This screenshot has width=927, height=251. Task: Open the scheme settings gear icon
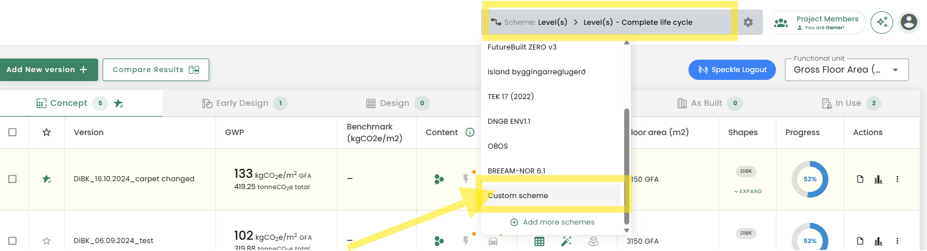click(748, 23)
